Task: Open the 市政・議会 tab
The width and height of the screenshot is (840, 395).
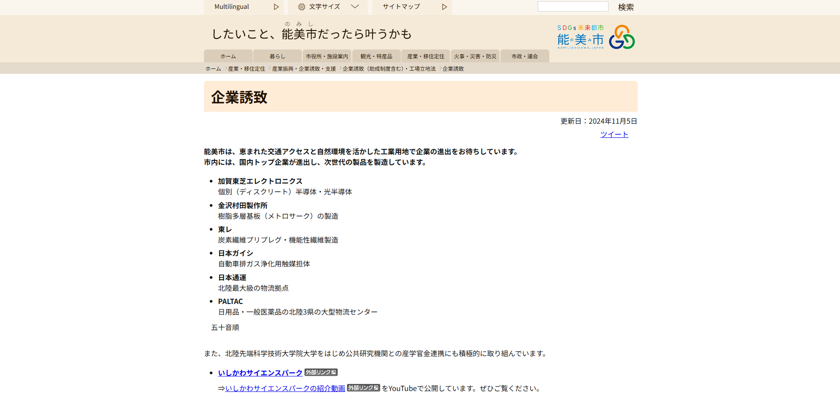Action: pos(525,56)
